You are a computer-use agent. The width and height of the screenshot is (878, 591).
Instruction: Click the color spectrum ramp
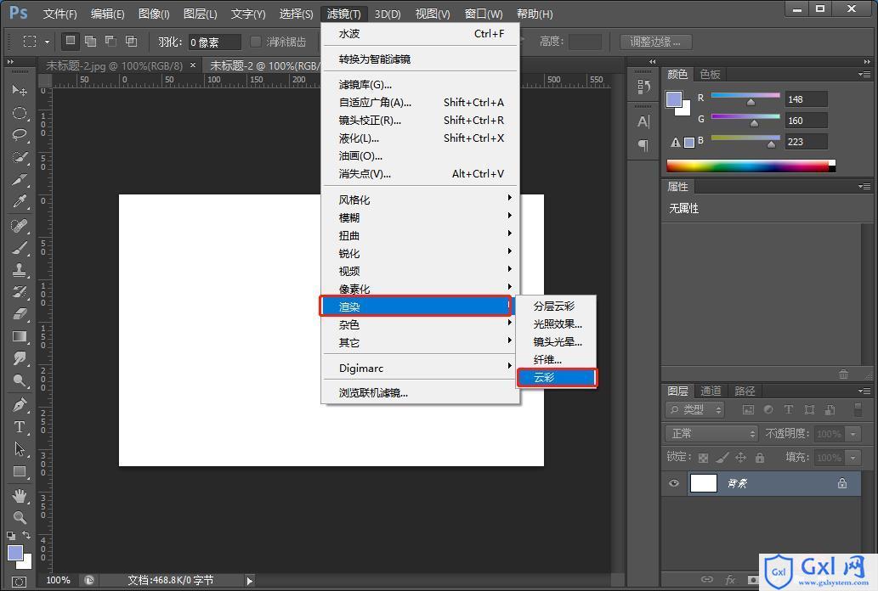[751, 166]
